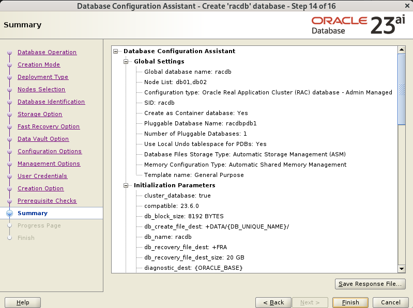The image size is (413, 308).
Task: Jump to Configuration Options step
Action: [x=50, y=151]
